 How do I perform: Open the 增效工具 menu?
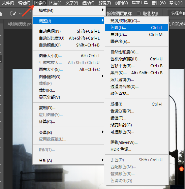click(x=140, y=3)
